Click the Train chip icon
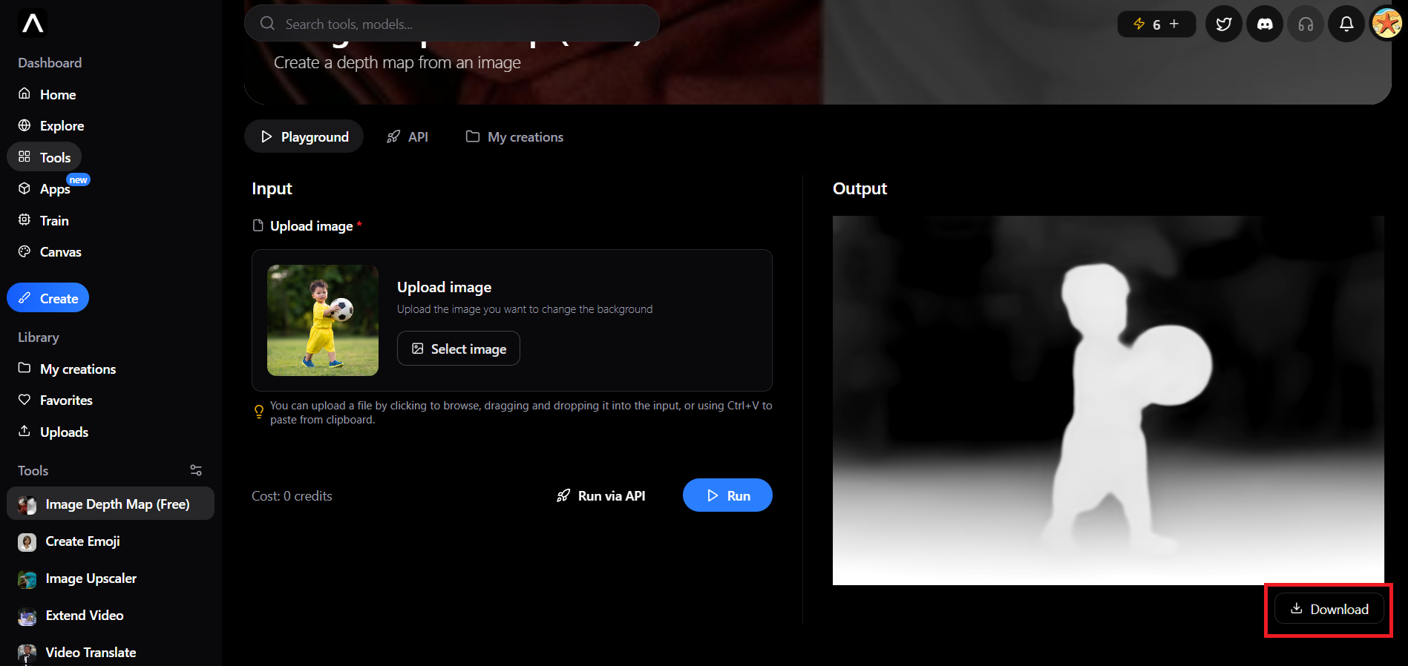This screenshot has width=1408, height=666. 24,220
